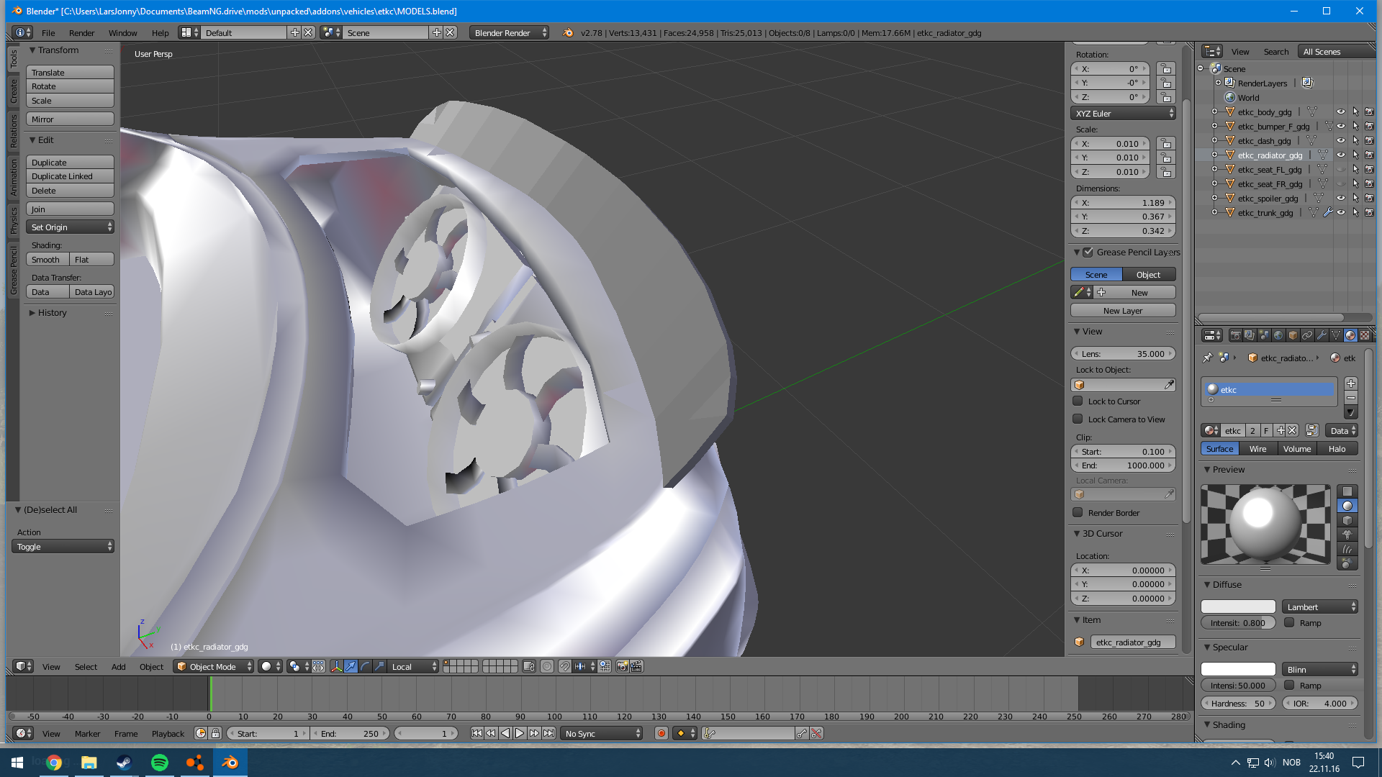Open the Diffuse color swatch
The height and width of the screenshot is (777, 1382).
pyautogui.click(x=1237, y=607)
